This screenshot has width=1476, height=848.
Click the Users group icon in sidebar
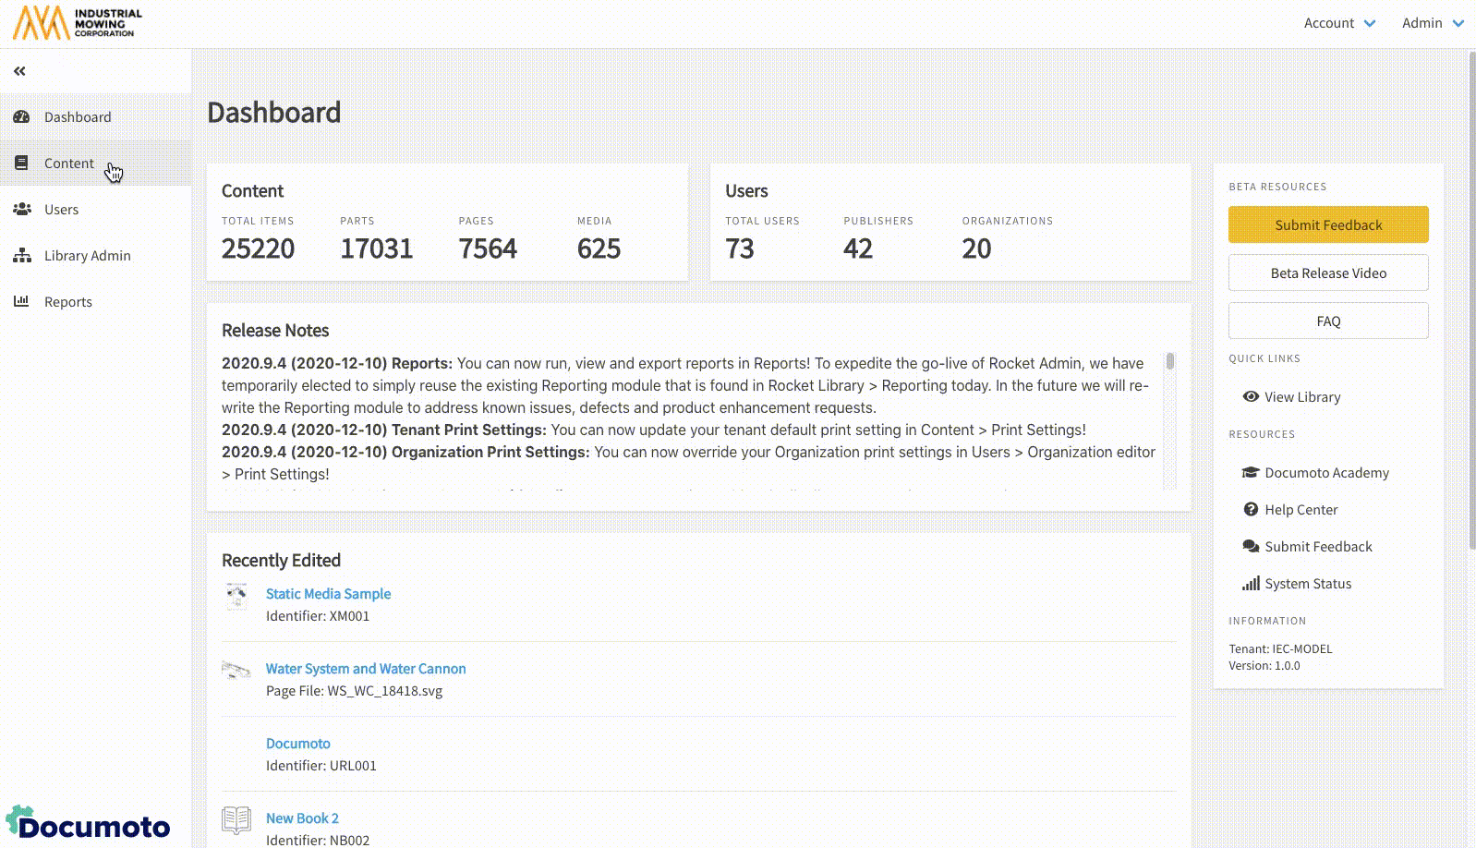pos(21,210)
